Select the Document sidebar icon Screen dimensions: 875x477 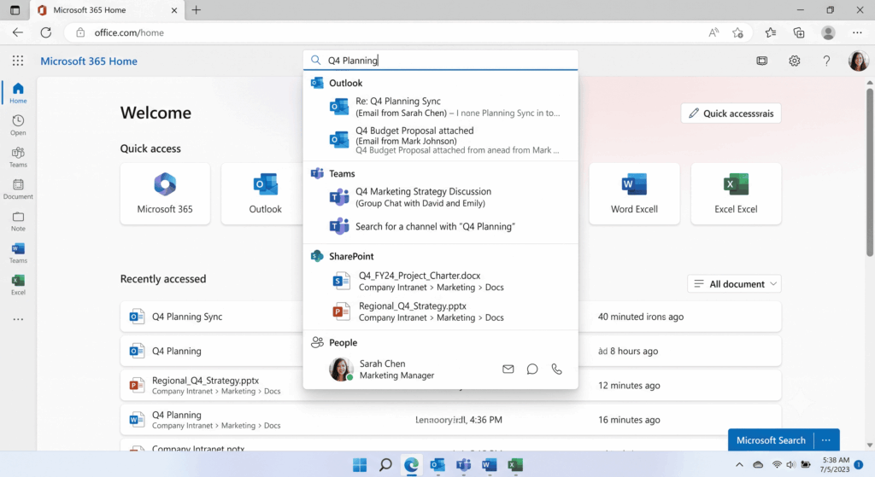18,189
